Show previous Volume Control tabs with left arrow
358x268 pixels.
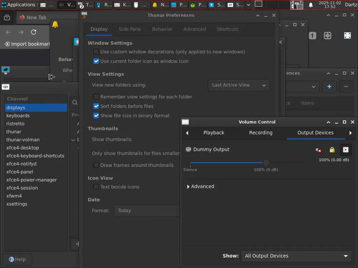187,133
